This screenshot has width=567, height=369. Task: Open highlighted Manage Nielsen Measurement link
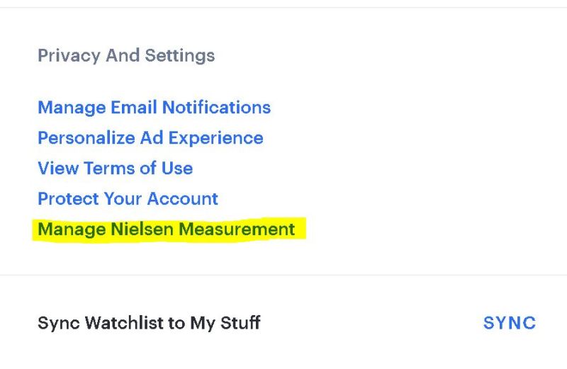pyautogui.click(x=166, y=229)
